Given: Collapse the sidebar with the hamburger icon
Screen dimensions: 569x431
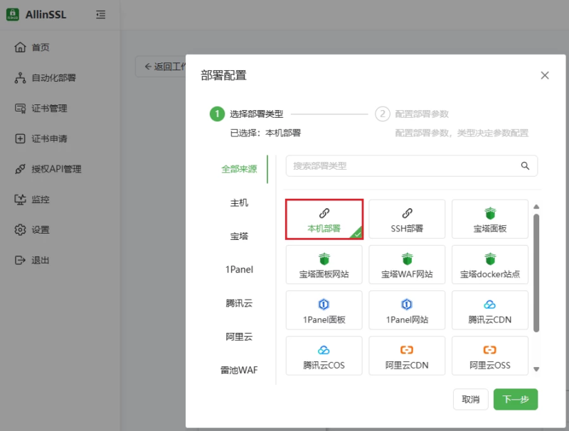Looking at the screenshot, I should point(100,14).
